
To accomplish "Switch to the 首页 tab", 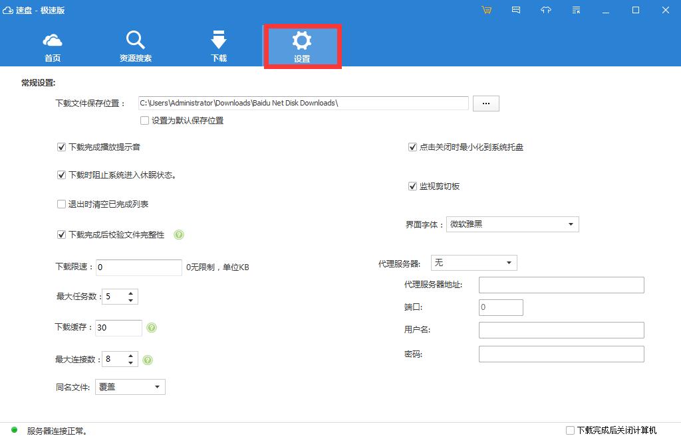I will (x=53, y=46).
